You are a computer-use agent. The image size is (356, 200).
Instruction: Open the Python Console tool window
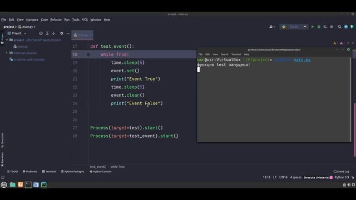tap(101, 172)
